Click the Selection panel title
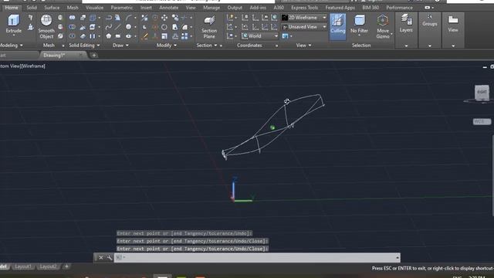This screenshot has height=278, width=494. [361, 46]
